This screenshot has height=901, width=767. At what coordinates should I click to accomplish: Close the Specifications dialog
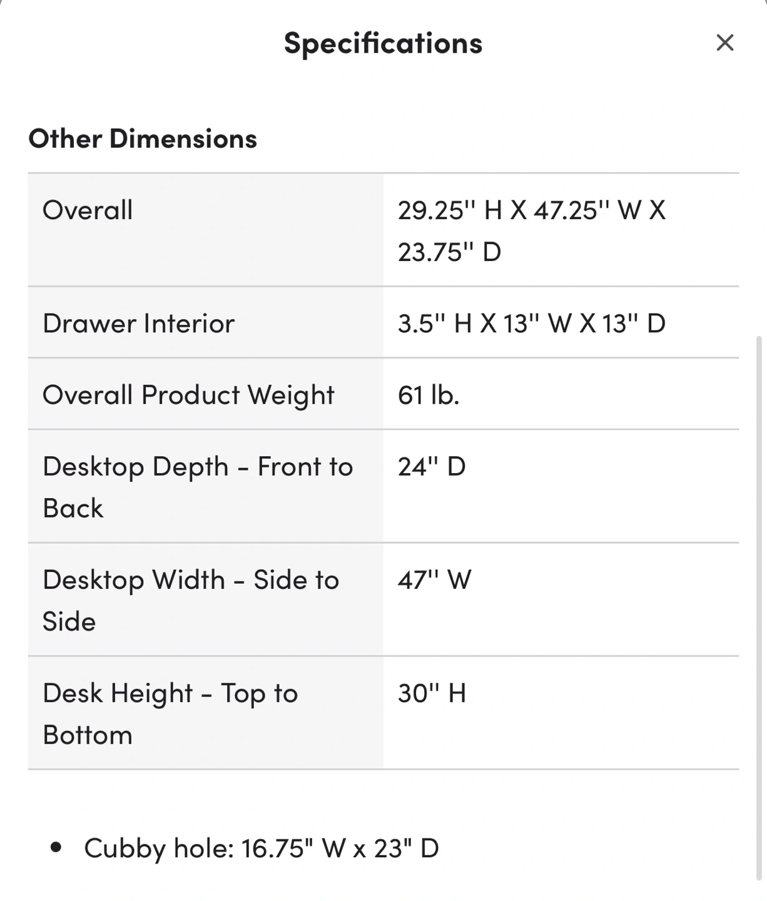[724, 43]
